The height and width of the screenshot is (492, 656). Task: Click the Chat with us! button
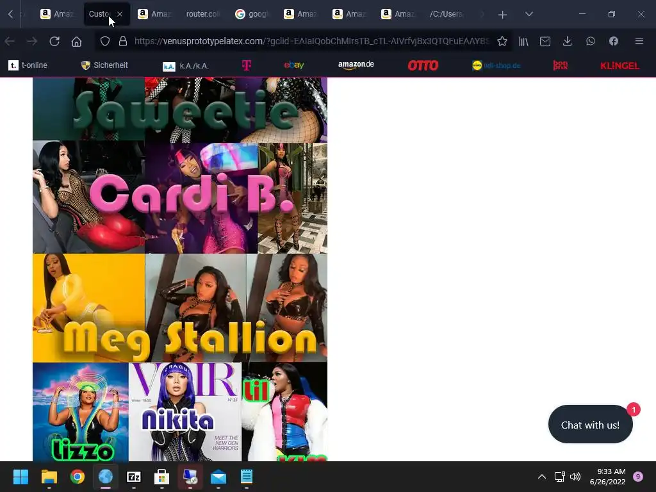point(590,424)
